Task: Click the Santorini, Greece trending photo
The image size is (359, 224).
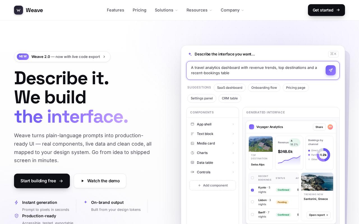Action: tap(317, 182)
